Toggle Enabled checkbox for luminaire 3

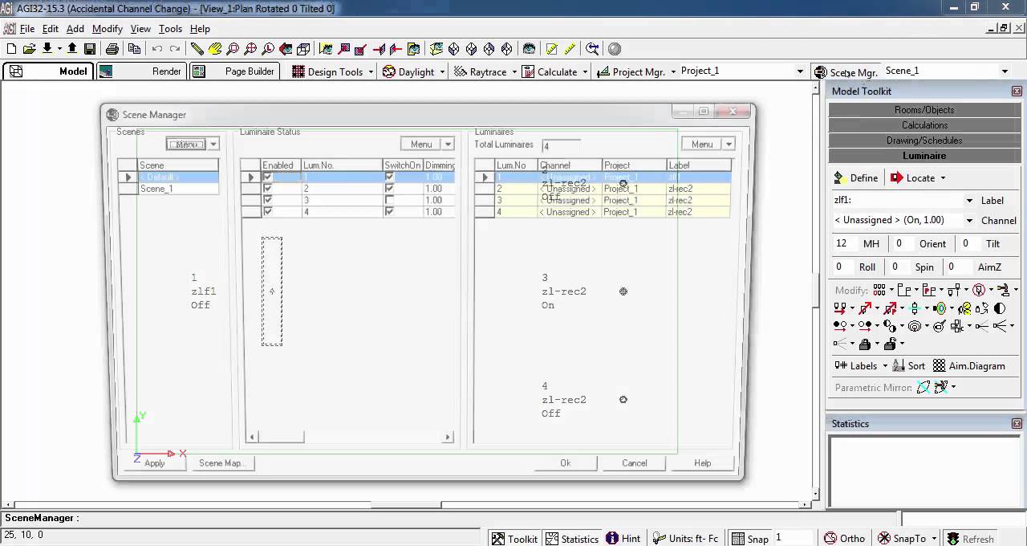[x=268, y=200]
